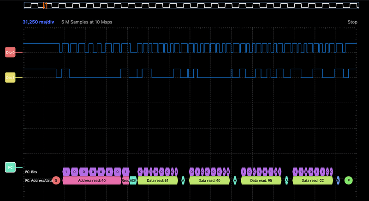This screenshot has height=201, width=369.
Task: Select the Data read: 95 segment
Action: click(261, 181)
